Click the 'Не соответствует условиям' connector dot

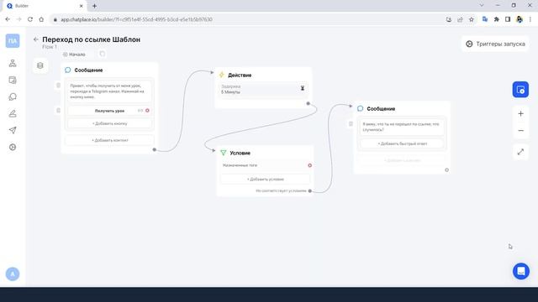click(310, 191)
